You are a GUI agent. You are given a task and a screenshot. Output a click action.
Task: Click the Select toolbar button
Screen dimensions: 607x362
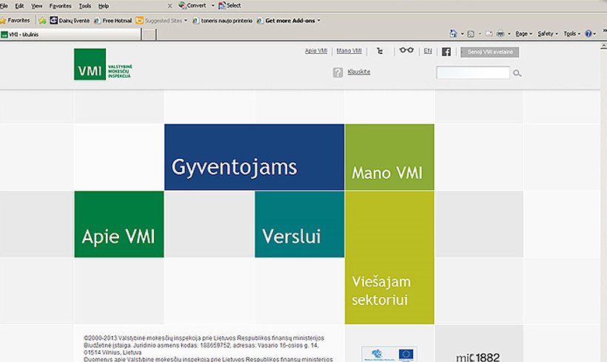[x=229, y=5]
